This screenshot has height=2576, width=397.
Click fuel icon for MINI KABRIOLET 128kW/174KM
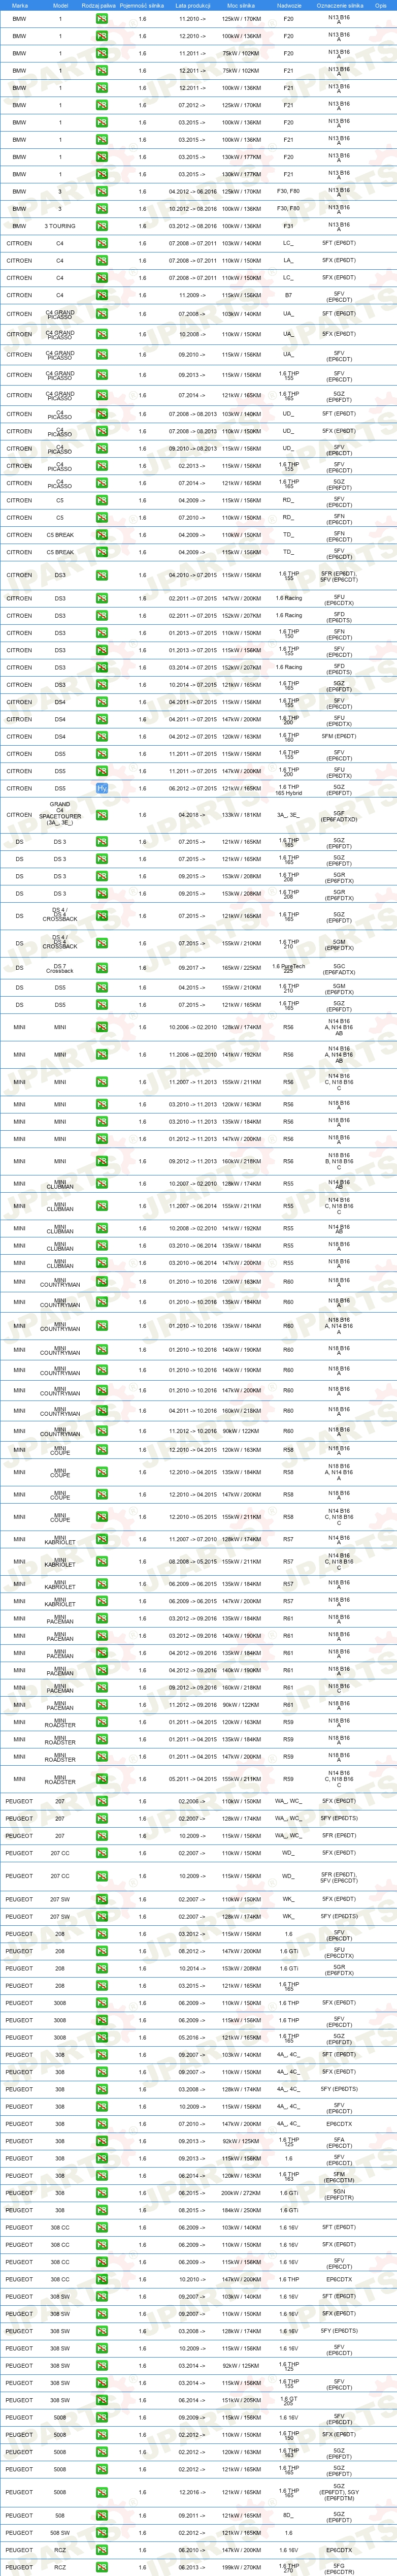click(x=102, y=1540)
